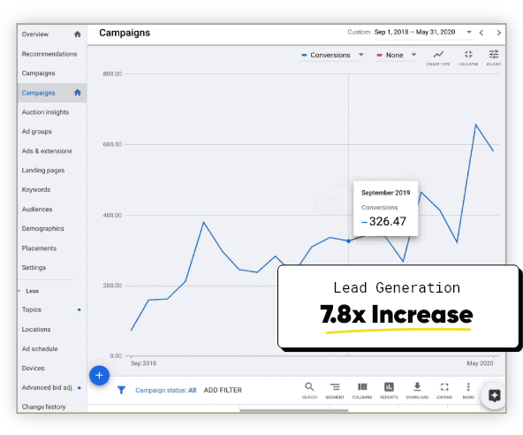Screen dimensions: 523x435
Task: Click the filter funnel icon
Action: [121, 390]
